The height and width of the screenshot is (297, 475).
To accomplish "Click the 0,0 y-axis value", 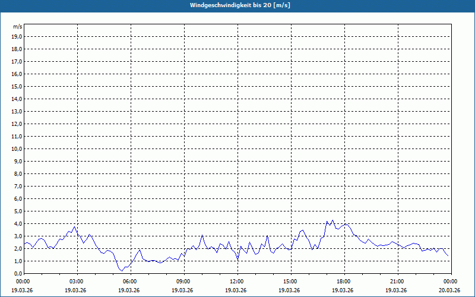I will 18,273.
